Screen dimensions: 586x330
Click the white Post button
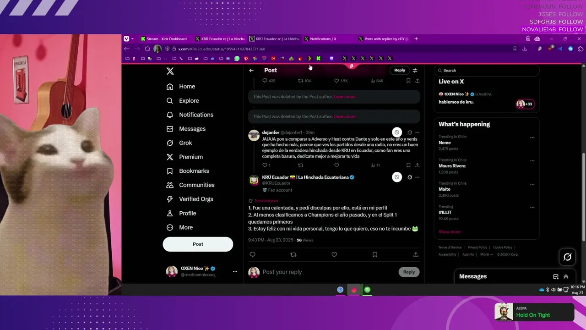pos(198,244)
